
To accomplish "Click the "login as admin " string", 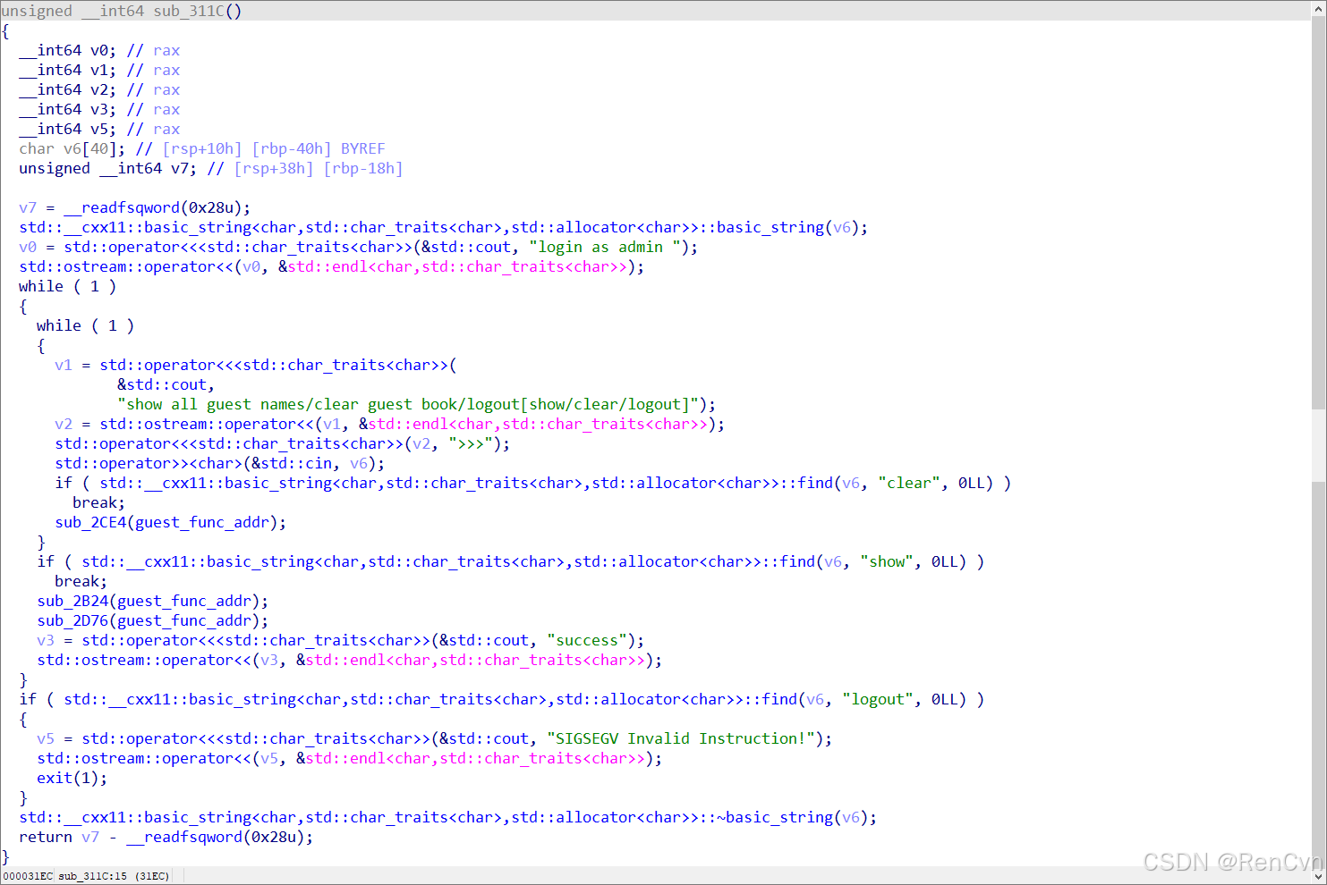I will 605,247.
